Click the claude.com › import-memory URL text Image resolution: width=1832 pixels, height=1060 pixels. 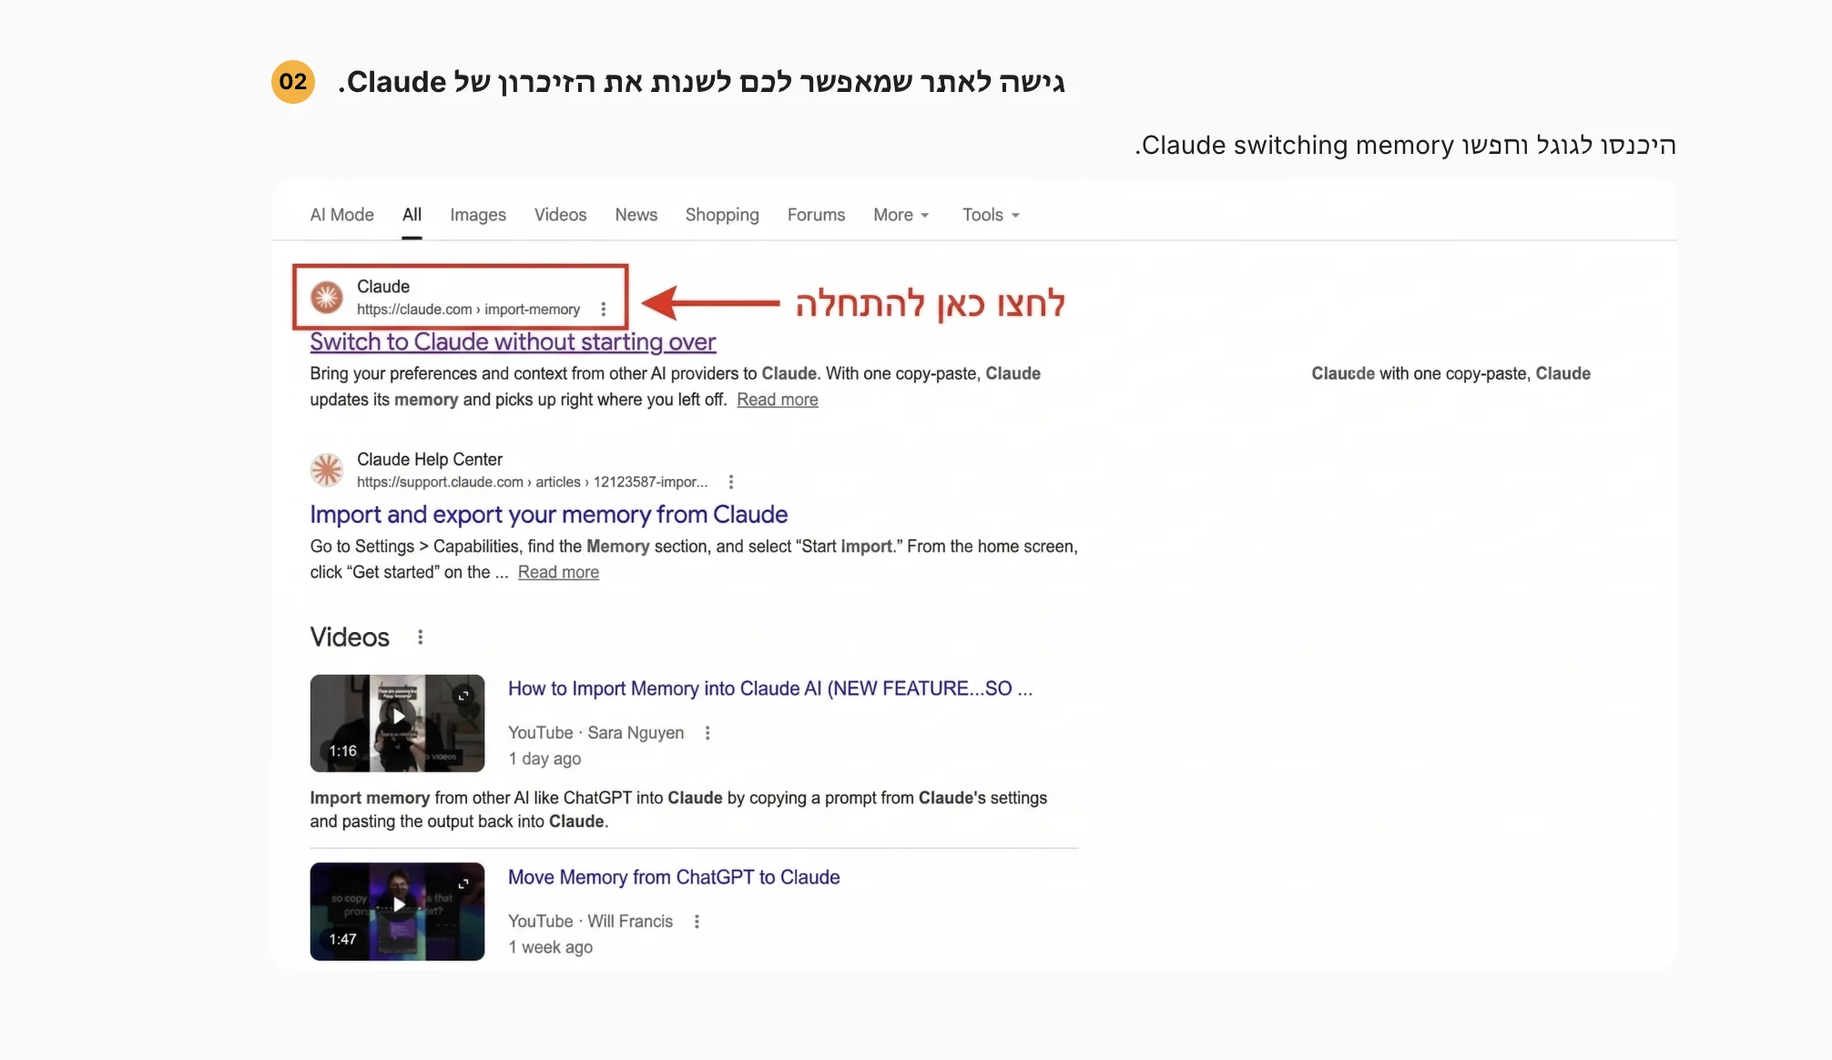point(468,310)
